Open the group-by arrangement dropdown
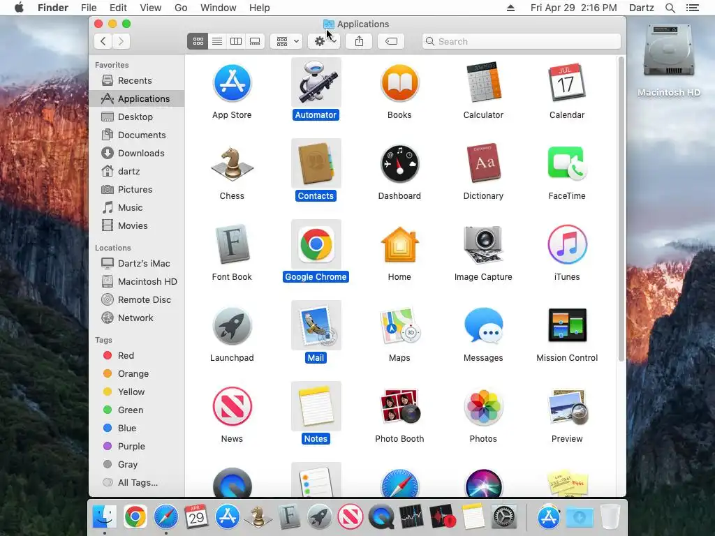Image resolution: width=715 pixels, height=536 pixels. 286,41
